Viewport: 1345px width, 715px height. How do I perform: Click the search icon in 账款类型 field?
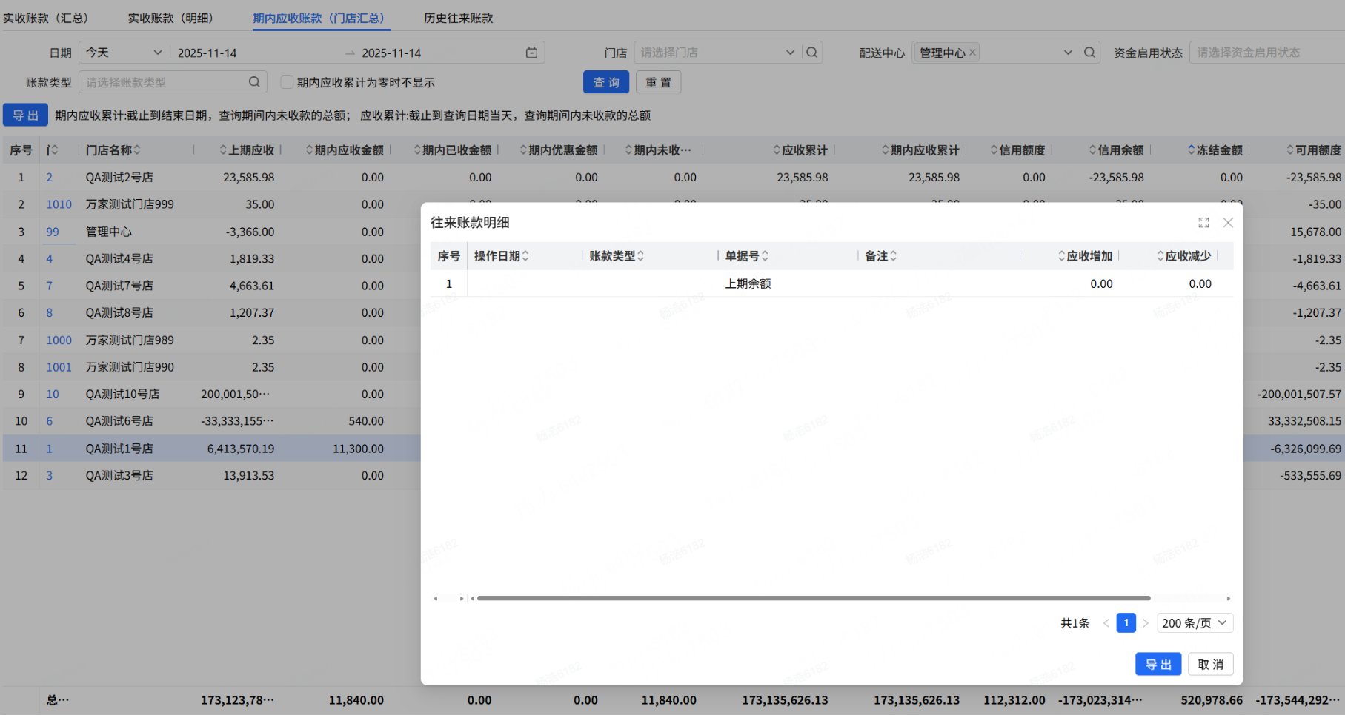coord(254,82)
